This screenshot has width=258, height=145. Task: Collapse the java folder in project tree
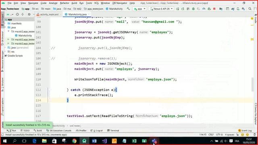pos(6,27)
